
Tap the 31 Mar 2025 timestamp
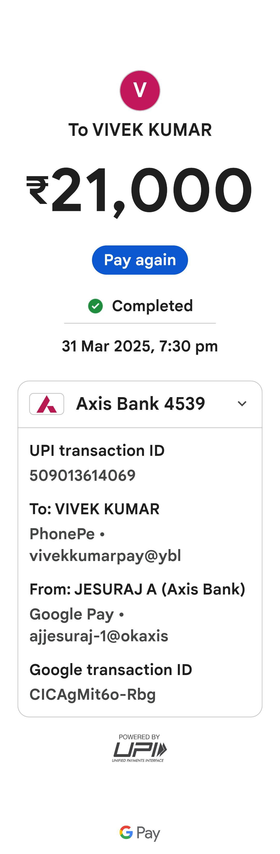pos(140,346)
